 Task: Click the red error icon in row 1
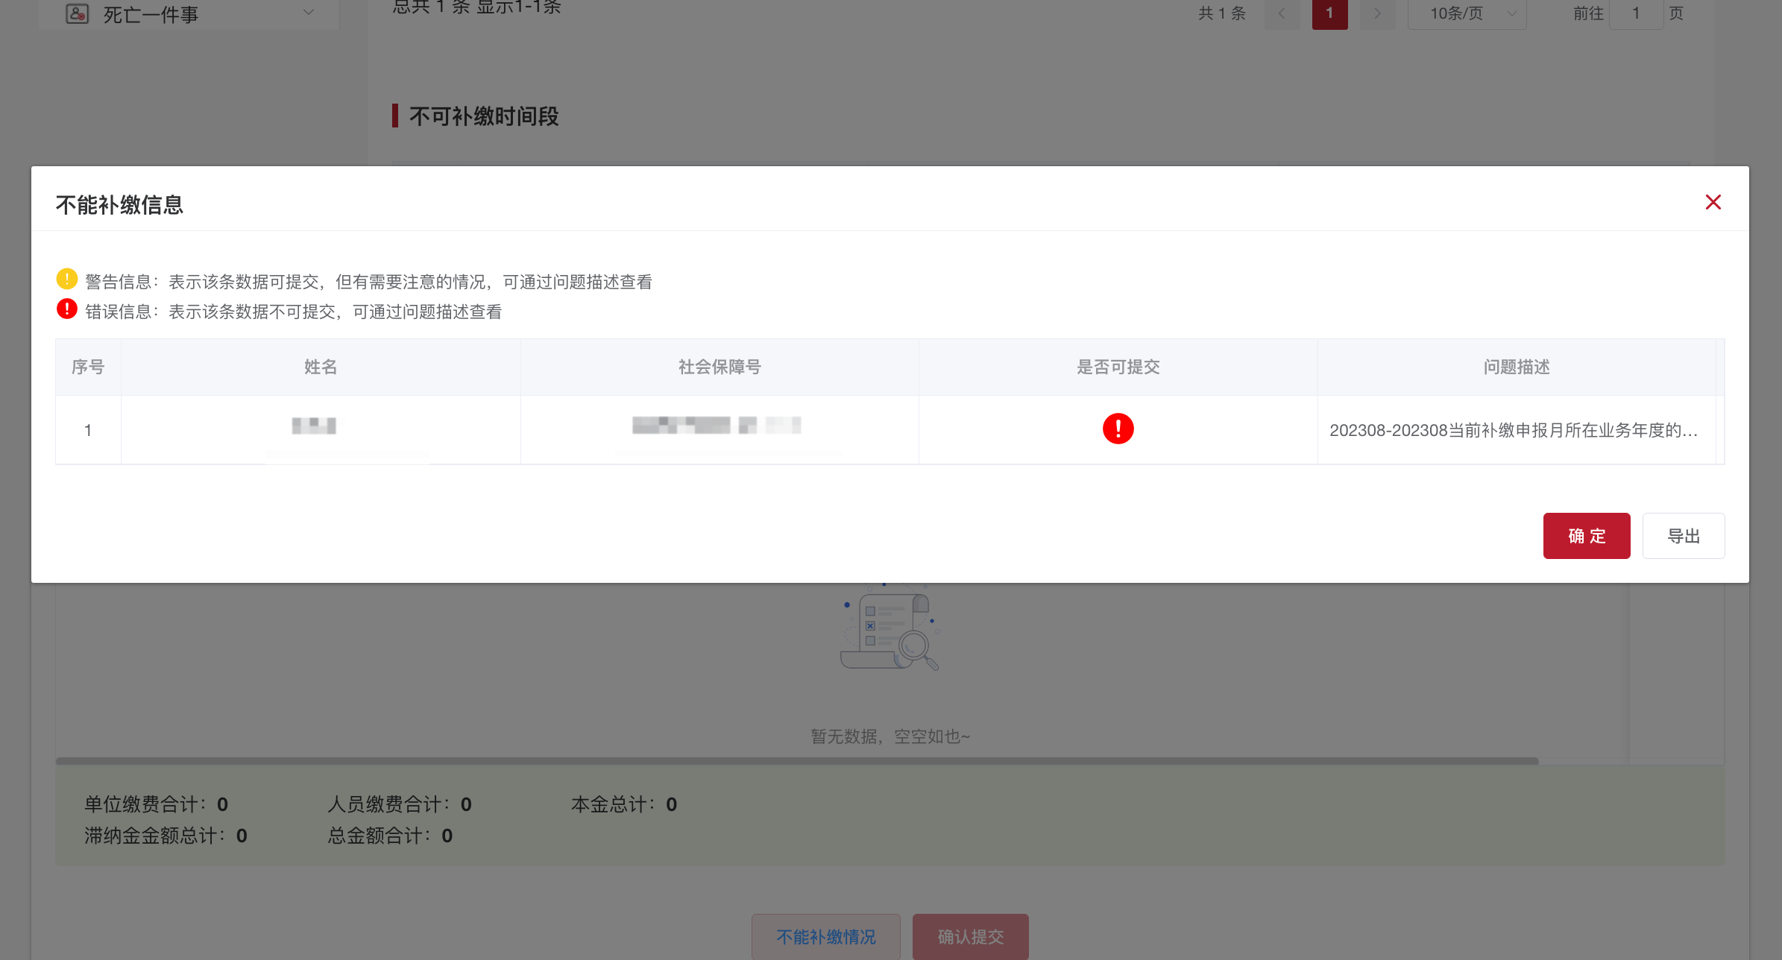click(x=1118, y=429)
